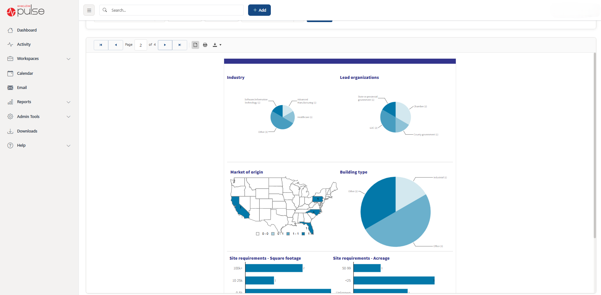Image resolution: width=601 pixels, height=295 pixels.
Task: Toggle the darkest 1-1 legend entry
Action: tap(303, 233)
